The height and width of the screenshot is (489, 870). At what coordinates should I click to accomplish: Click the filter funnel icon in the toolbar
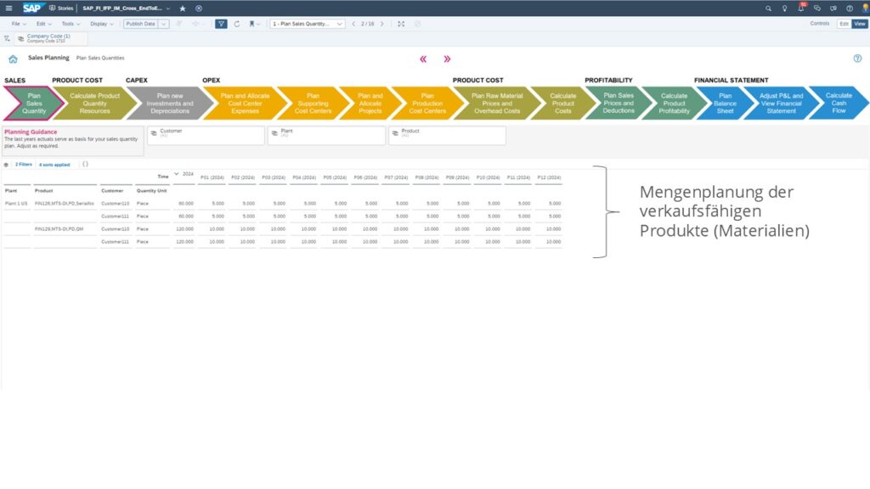click(x=221, y=24)
